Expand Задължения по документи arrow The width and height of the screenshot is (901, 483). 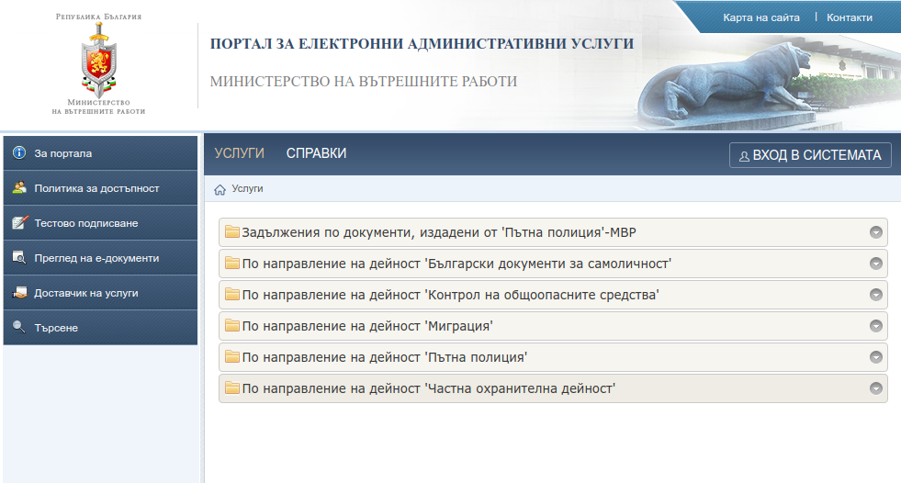point(875,232)
